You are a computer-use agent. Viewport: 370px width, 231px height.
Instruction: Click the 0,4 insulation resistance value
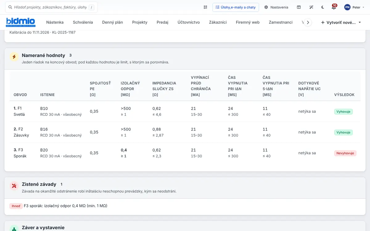coord(124,150)
